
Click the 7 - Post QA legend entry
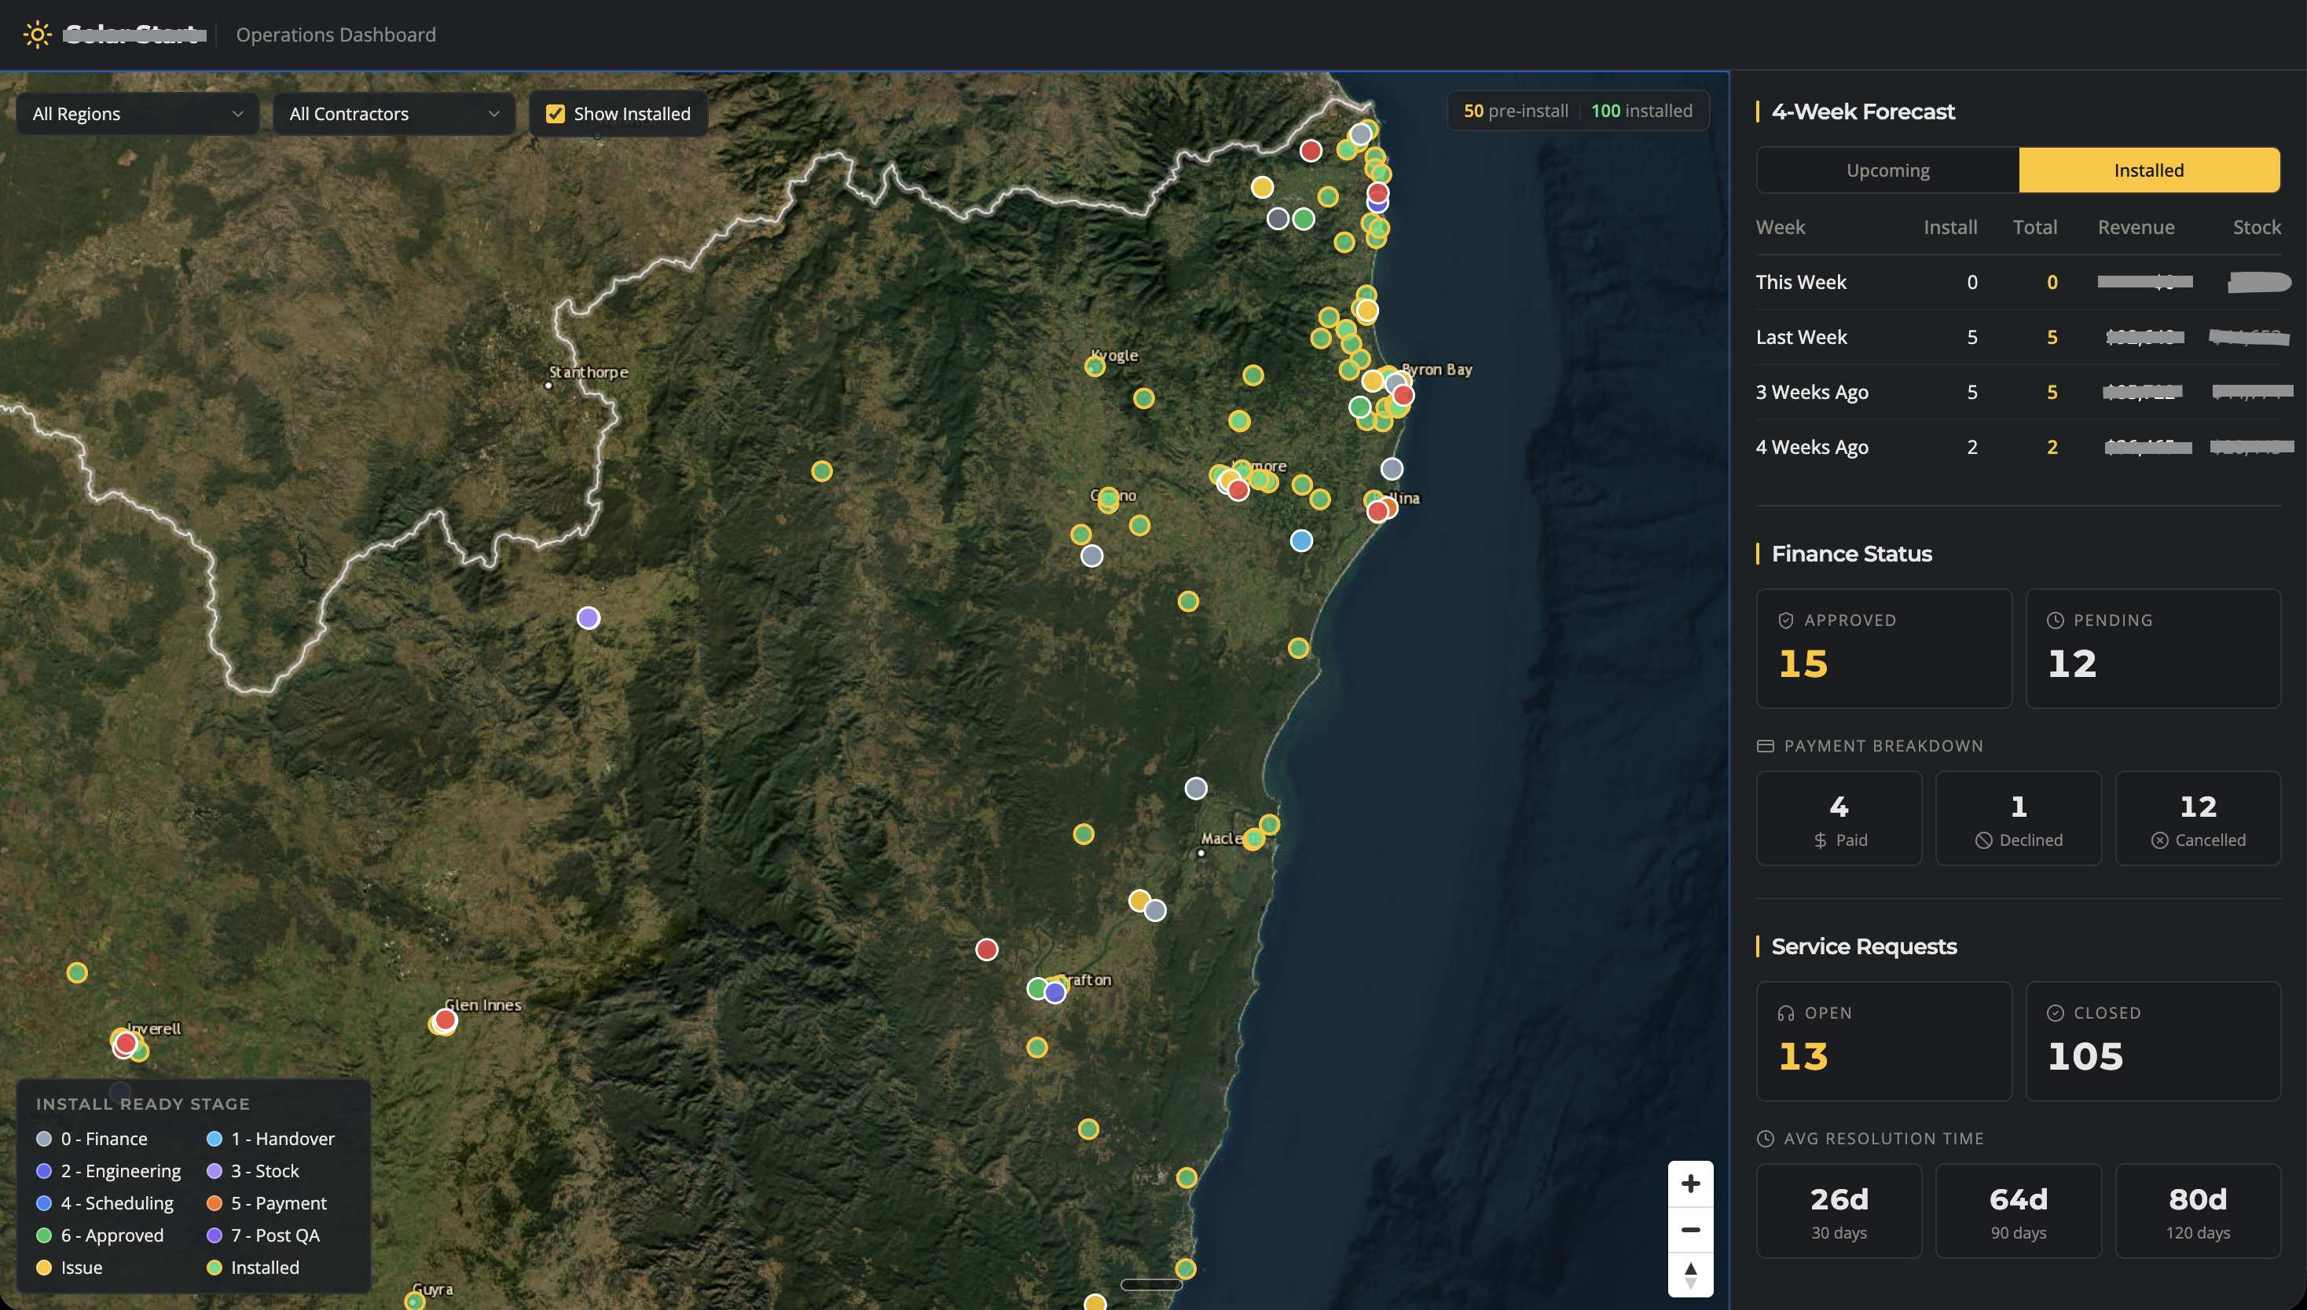tap(264, 1235)
